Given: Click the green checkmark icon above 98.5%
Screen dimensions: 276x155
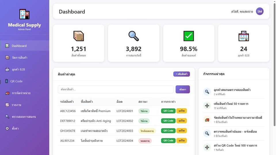Looking at the screenshot, I should [x=189, y=36].
